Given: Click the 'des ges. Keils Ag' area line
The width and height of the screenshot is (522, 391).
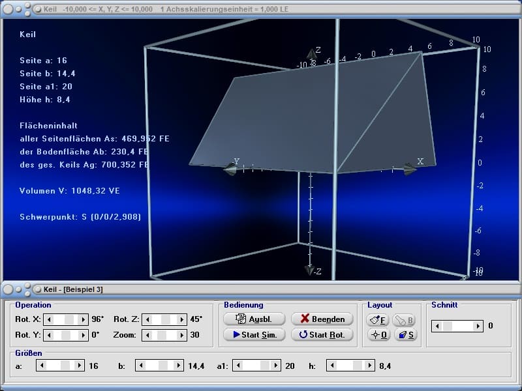Looking at the screenshot, I should pyautogui.click(x=84, y=165).
